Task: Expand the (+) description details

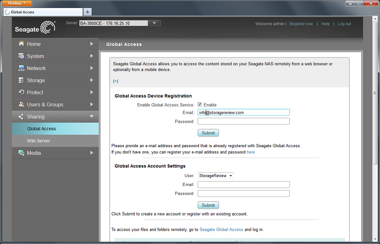Action: coord(116,81)
